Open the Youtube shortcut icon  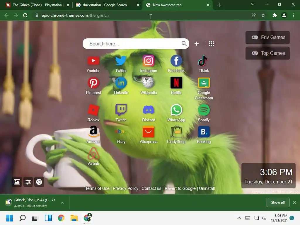coord(93,61)
